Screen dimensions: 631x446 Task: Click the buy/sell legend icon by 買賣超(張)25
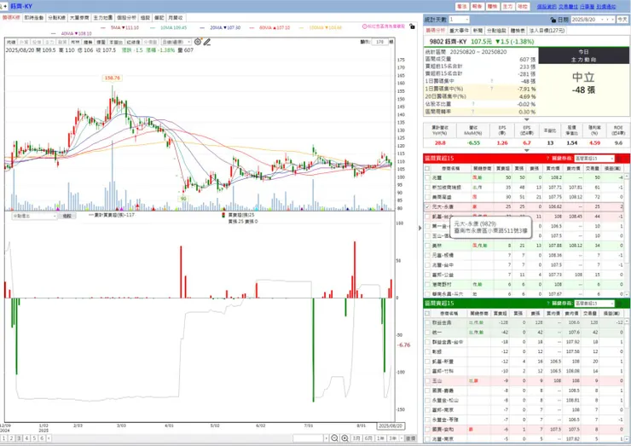pos(223,216)
